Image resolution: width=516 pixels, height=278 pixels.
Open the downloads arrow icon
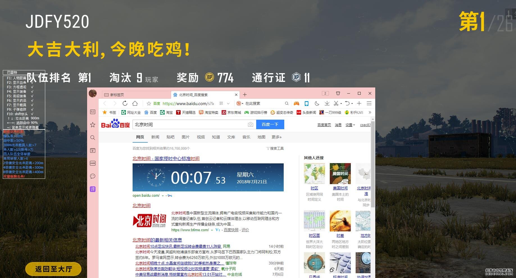[x=327, y=103]
